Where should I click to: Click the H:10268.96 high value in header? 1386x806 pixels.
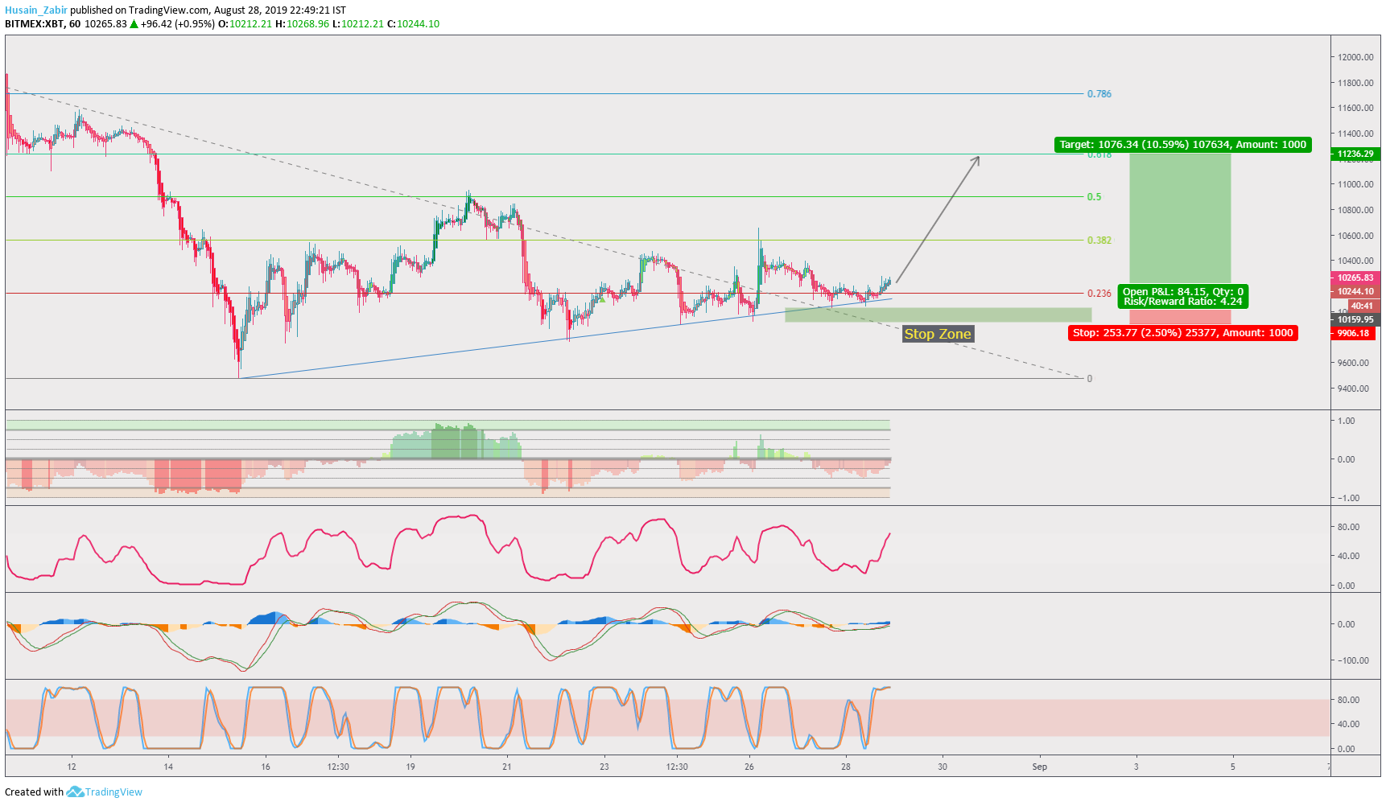point(302,24)
